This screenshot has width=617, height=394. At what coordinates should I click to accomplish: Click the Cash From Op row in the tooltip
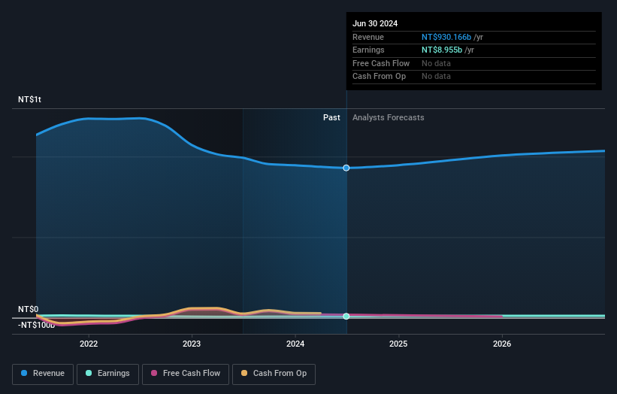(473, 77)
